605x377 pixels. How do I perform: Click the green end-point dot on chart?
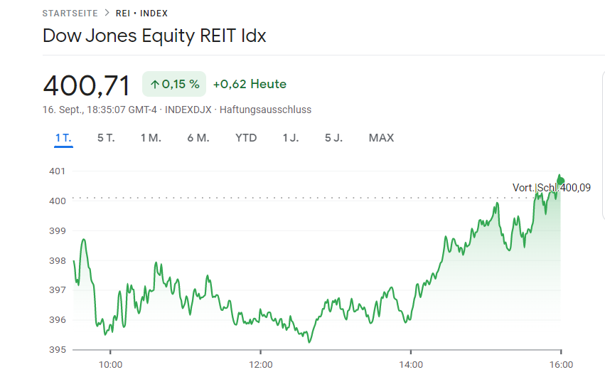pyautogui.click(x=561, y=181)
